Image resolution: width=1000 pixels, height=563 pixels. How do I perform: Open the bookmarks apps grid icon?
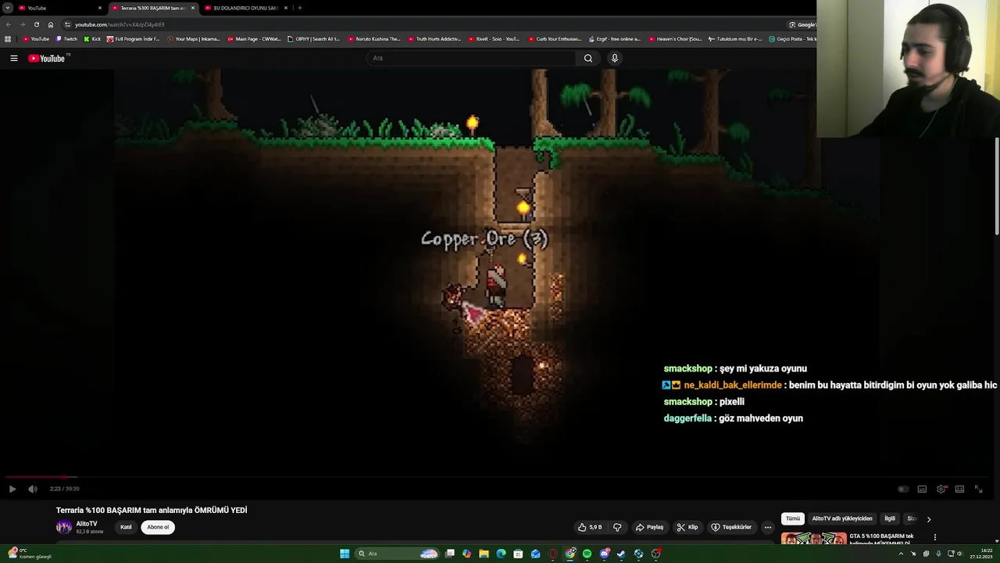point(8,38)
